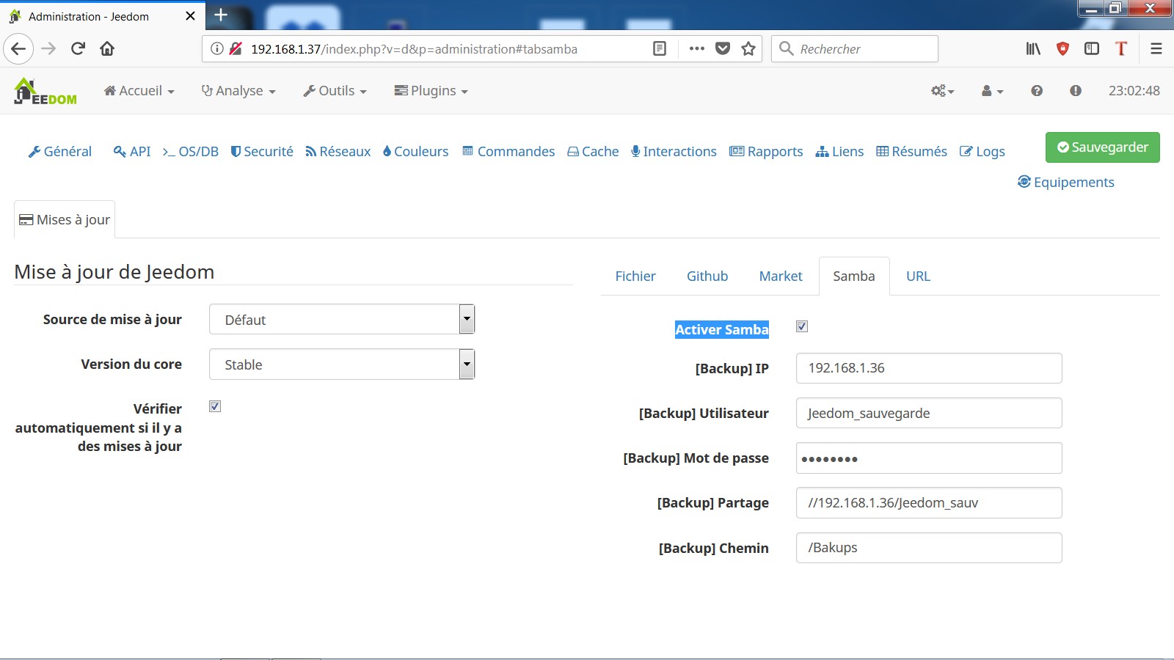This screenshot has height=660, width=1174.
Task: Click the browser address bar URL
Action: [414, 49]
